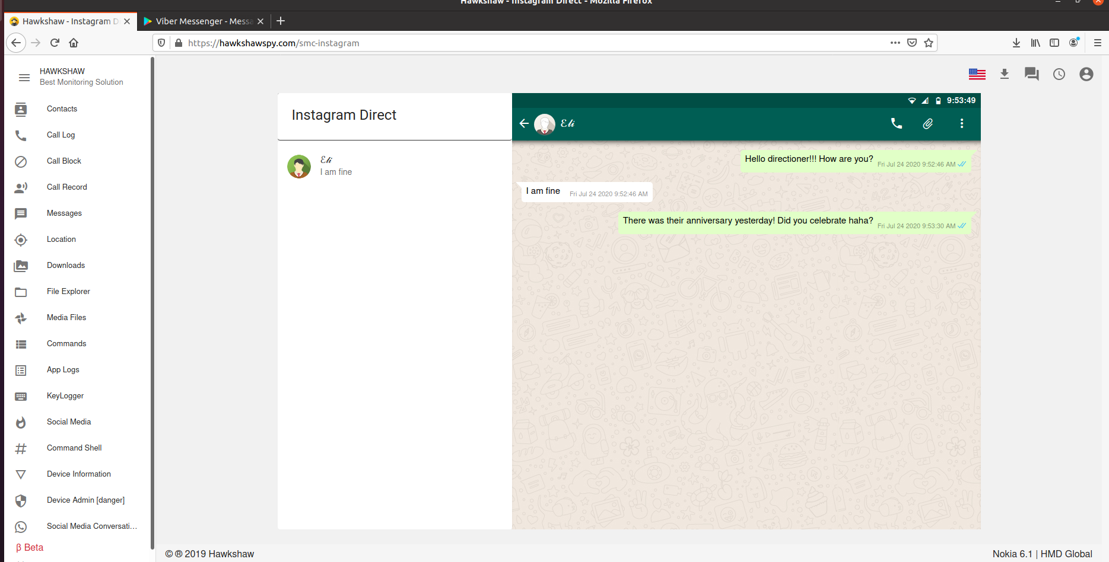Open the chat bubbles icon in header
Viewport: 1109px width, 562px height.
1032,74
